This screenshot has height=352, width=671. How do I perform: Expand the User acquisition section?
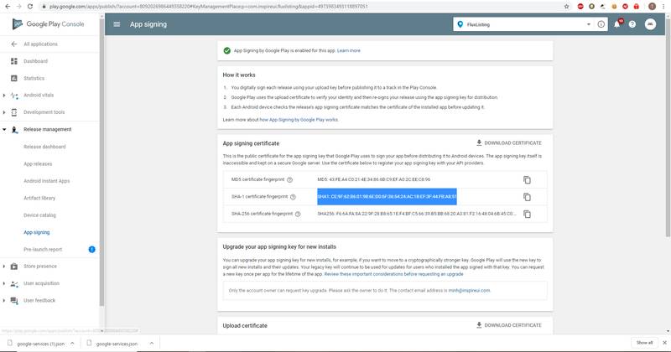(x=4, y=283)
